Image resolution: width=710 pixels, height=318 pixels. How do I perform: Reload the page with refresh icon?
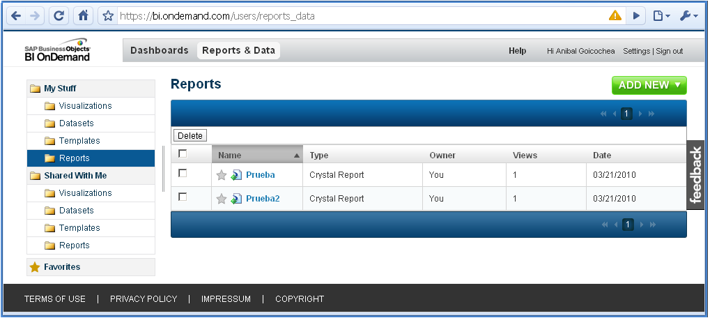60,15
